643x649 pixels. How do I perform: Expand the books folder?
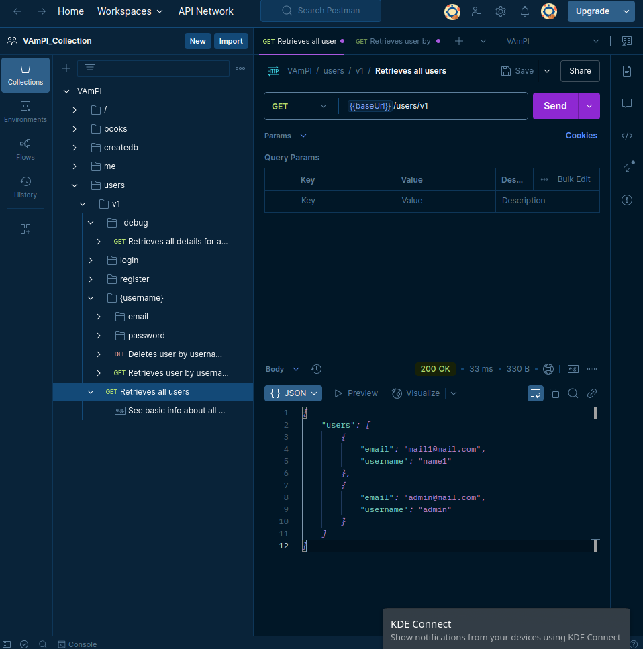pos(75,129)
